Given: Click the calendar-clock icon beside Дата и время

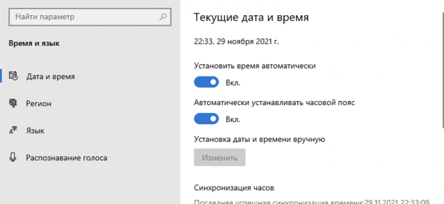Looking at the screenshot, I should pos(13,76).
